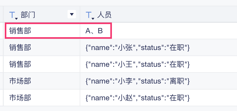Click the row gutter left of 小李 row
Image resolution: width=237 pixels, height=111 pixels.
[2, 81]
